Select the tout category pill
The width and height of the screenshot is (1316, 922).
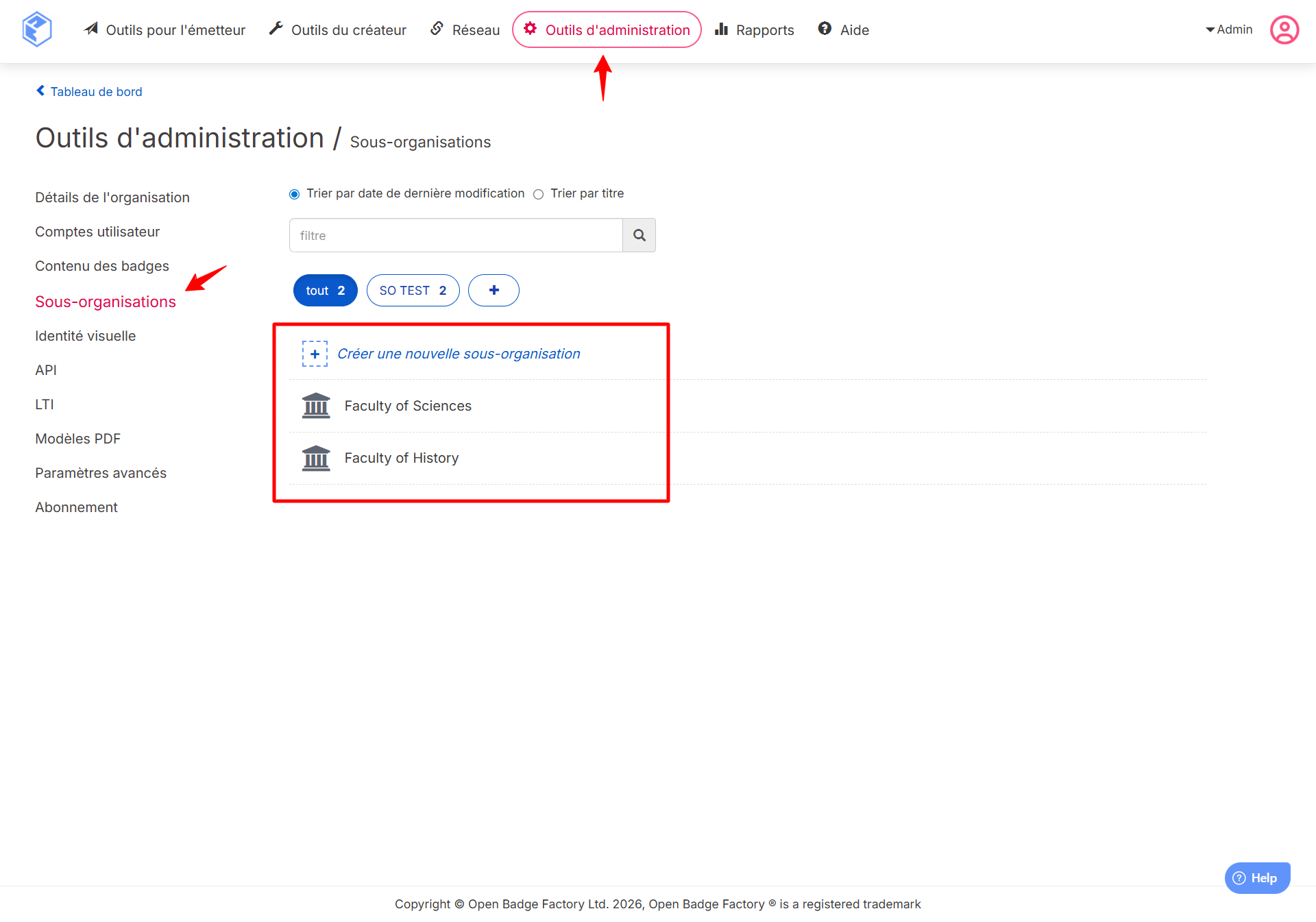pos(325,290)
